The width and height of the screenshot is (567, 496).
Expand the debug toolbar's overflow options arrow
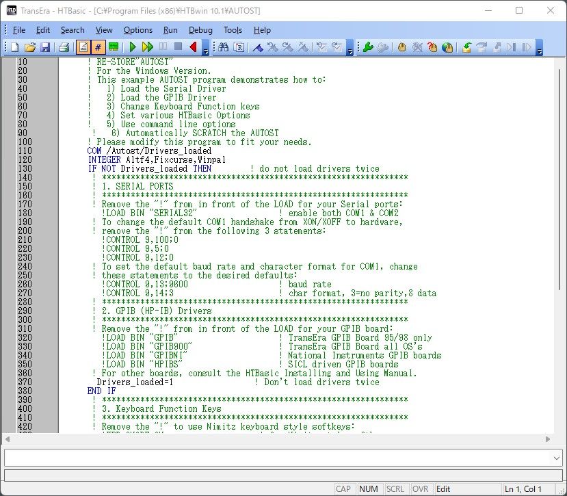click(x=539, y=47)
